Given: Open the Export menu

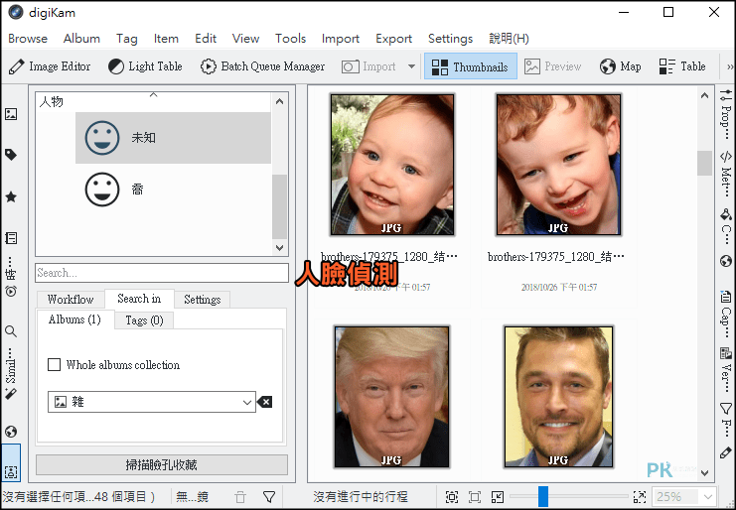Looking at the screenshot, I should pyautogui.click(x=393, y=39).
